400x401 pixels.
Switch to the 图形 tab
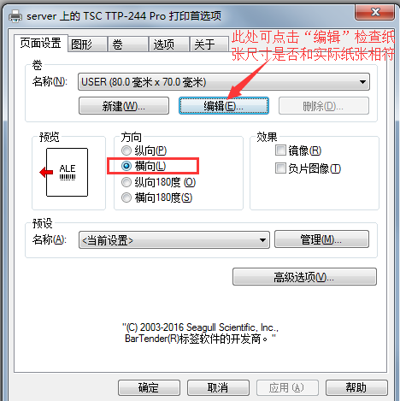(87, 44)
